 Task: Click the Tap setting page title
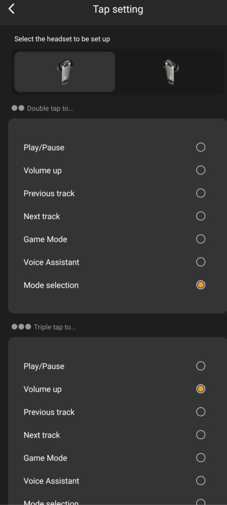coord(118,9)
